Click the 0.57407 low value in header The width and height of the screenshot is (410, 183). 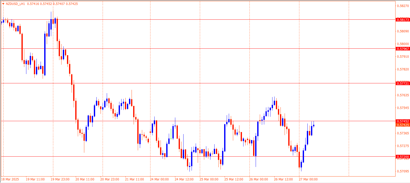pyautogui.click(x=59, y=4)
